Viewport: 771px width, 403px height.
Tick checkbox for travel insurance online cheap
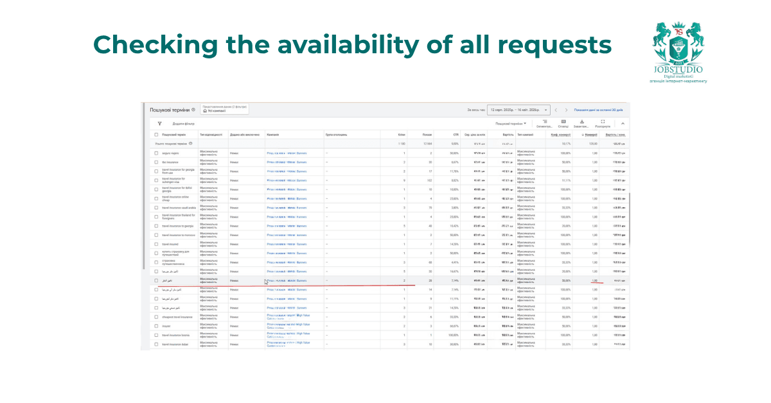(x=156, y=199)
